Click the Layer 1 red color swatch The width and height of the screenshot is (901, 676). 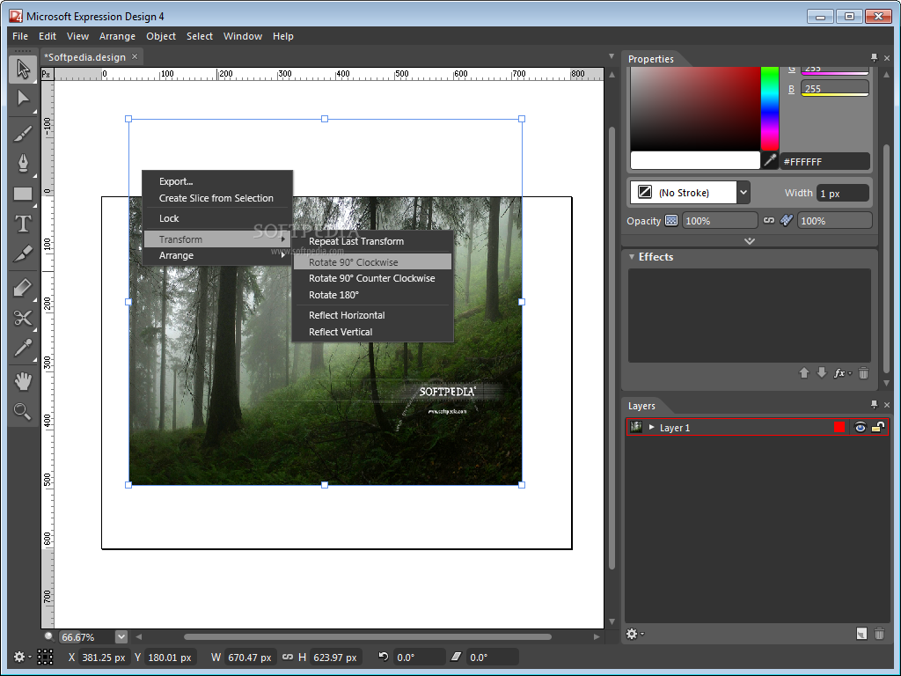click(x=839, y=427)
